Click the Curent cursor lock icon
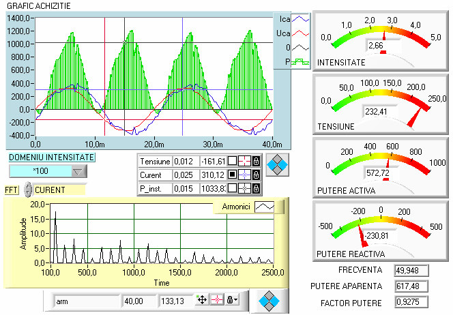453x315 pixels. coord(256,175)
